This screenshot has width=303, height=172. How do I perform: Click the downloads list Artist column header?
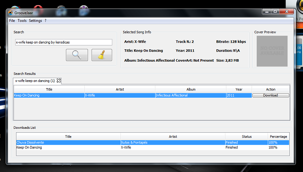pos(173,136)
